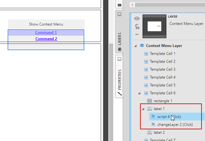Click the pin icon above PROPERTIES tab
This screenshot has width=205, height=141.
119,59
